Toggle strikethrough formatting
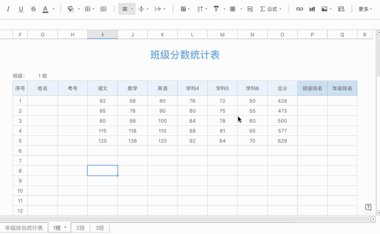This screenshot has height=234, width=380. click(33, 9)
